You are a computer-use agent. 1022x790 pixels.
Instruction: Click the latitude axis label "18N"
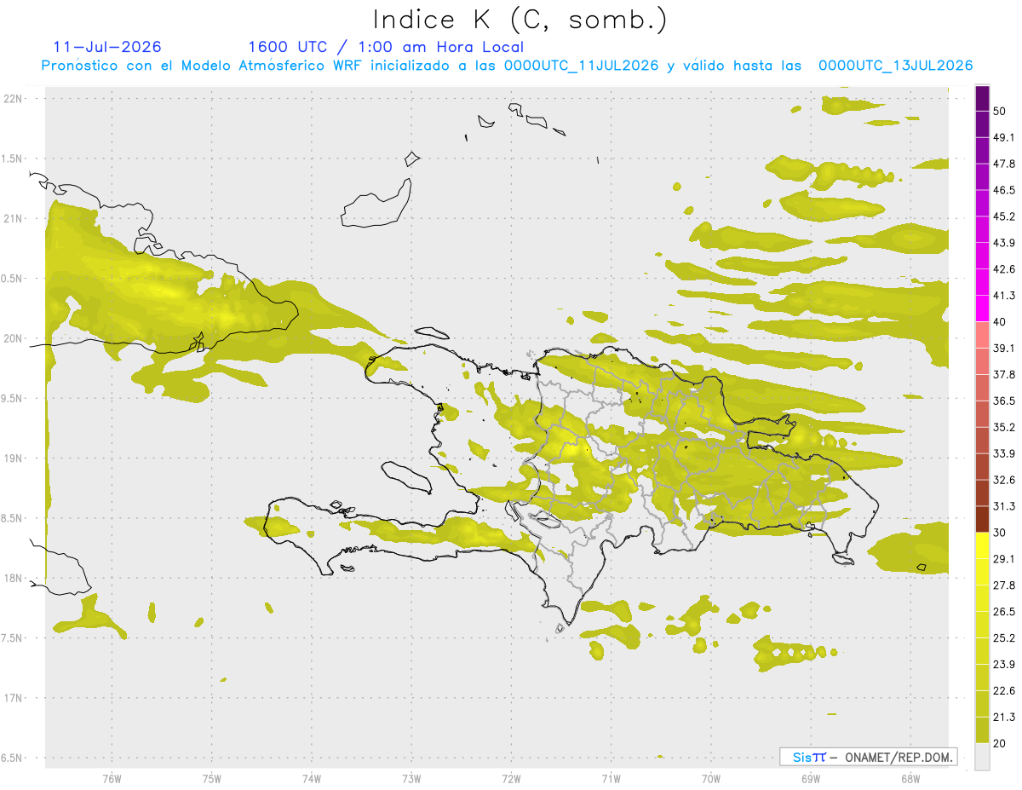(14, 579)
